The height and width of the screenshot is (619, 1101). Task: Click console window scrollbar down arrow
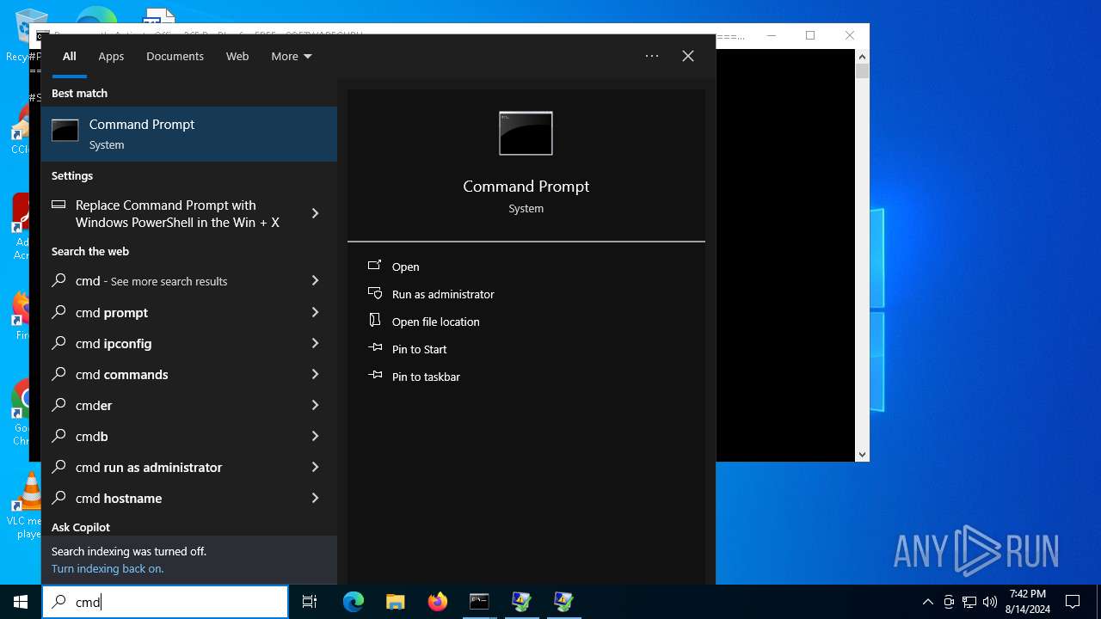pyautogui.click(x=862, y=454)
